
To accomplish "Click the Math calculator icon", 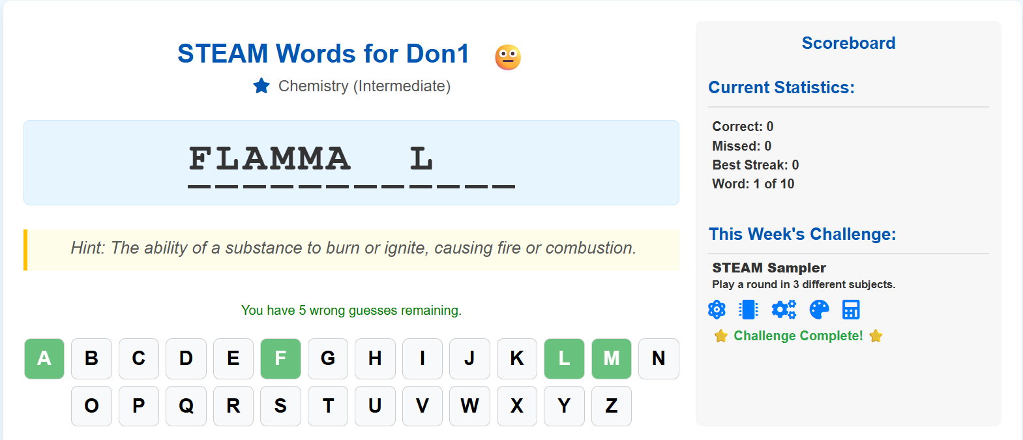I will pyautogui.click(x=851, y=310).
